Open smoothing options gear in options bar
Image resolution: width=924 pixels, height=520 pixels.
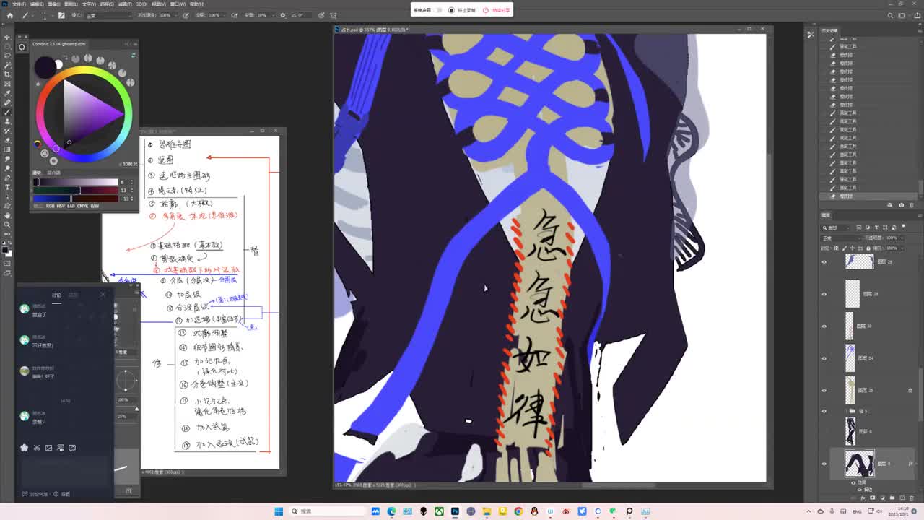tap(282, 15)
